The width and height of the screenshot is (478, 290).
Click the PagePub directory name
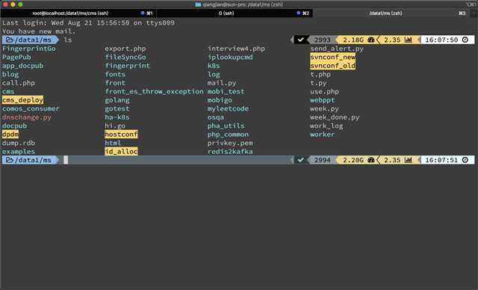(16, 57)
